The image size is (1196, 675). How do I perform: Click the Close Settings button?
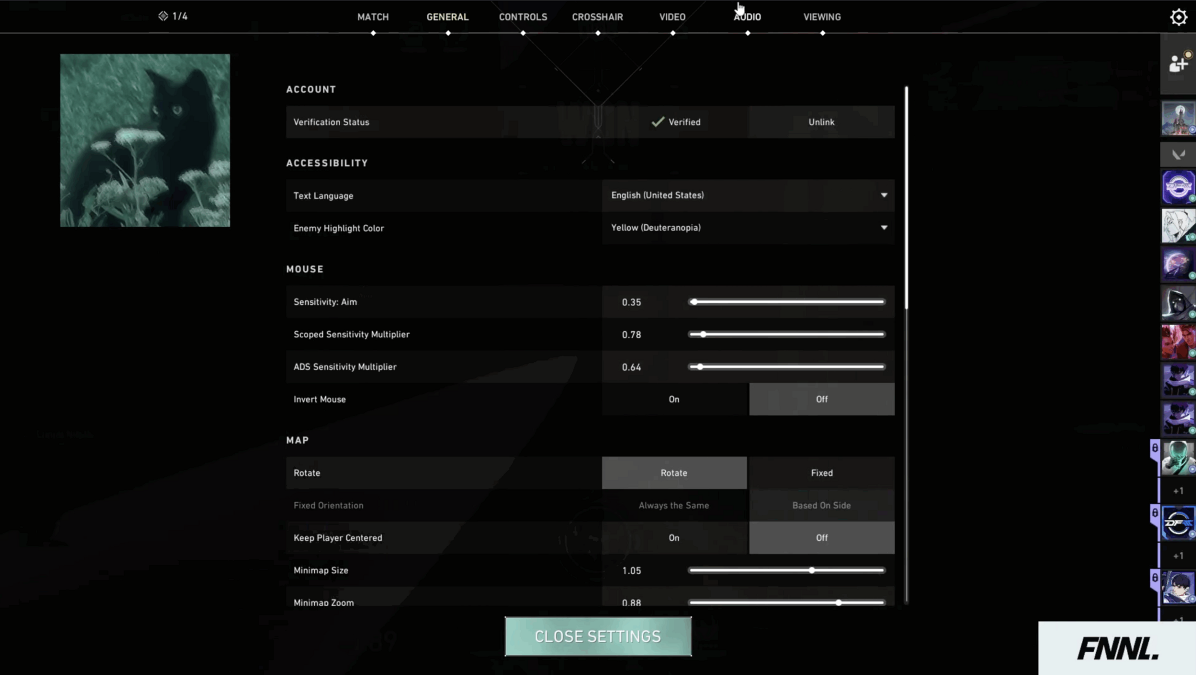click(598, 636)
